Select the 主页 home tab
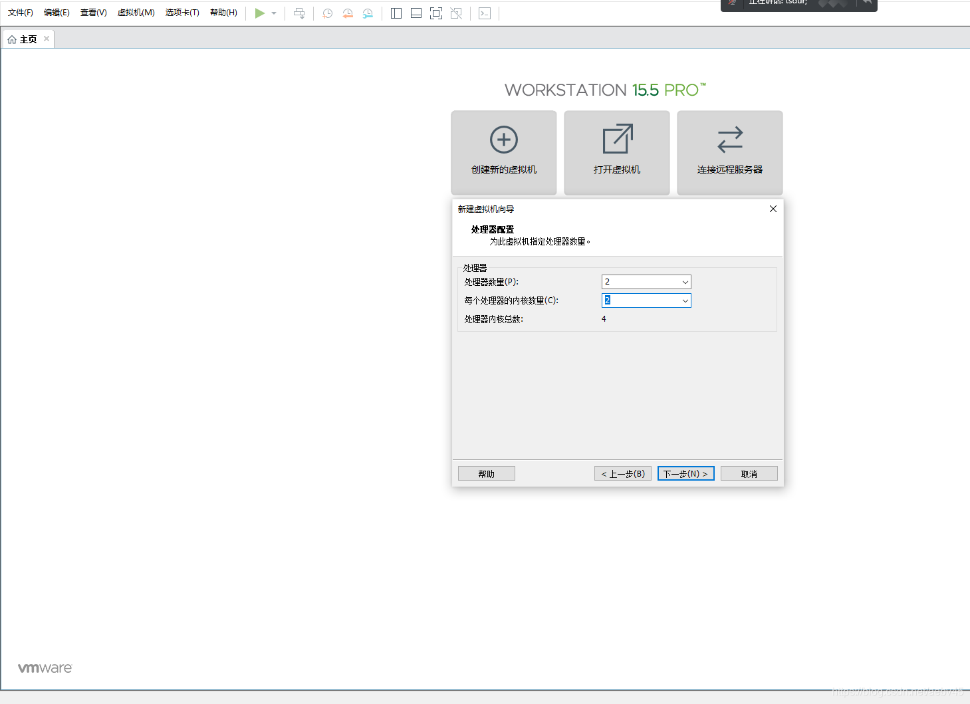The width and height of the screenshot is (970, 704). 27,39
